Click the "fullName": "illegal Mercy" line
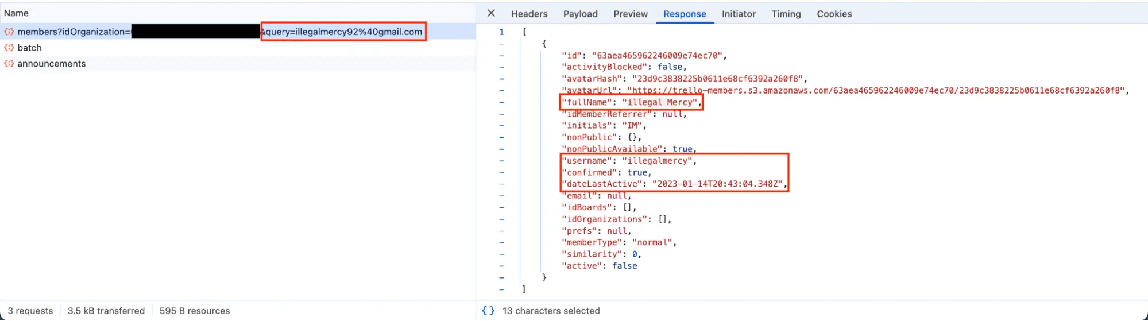The width and height of the screenshot is (1148, 321). click(x=631, y=102)
